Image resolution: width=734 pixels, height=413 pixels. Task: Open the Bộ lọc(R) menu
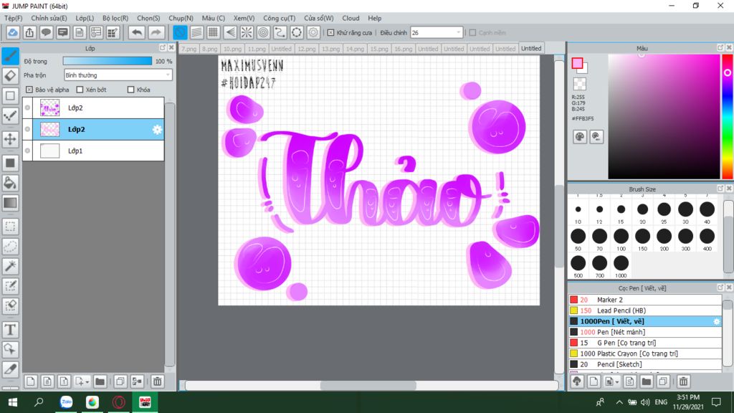tap(115, 18)
